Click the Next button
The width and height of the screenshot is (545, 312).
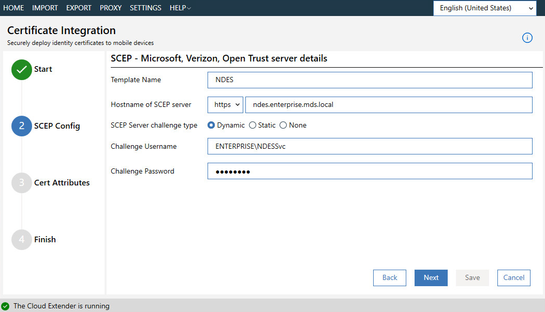(x=431, y=277)
